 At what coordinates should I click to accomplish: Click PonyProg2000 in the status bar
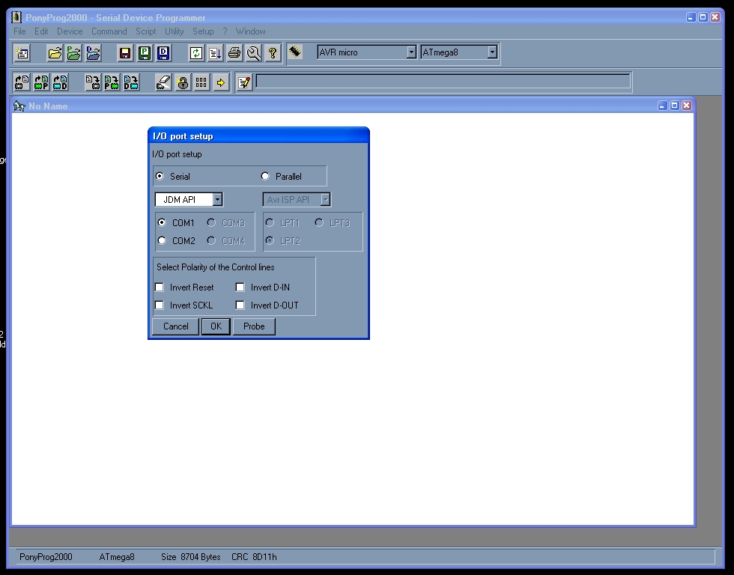point(46,557)
